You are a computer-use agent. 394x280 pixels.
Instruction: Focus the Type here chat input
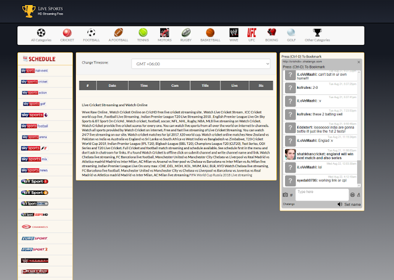click(x=322, y=195)
